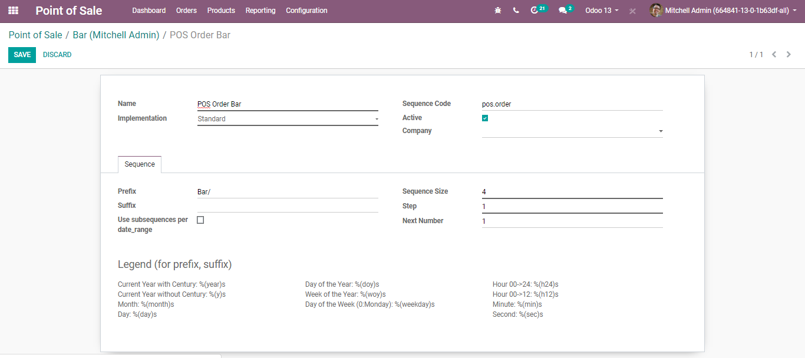Go to Bar (Mitchell Admin) breadcrumb

(116, 35)
